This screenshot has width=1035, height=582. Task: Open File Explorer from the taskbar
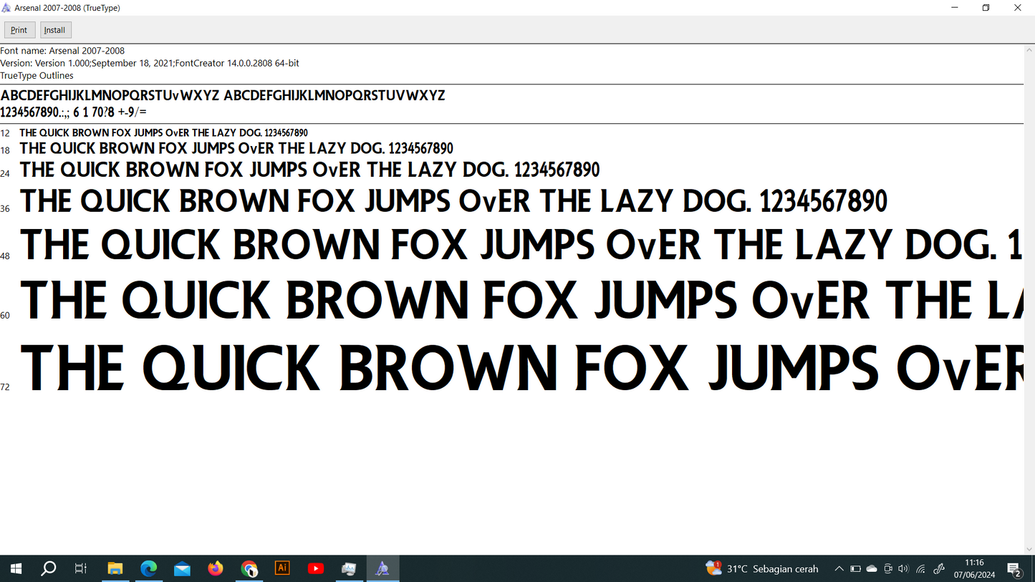pyautogui.click(x=115, y=568)
